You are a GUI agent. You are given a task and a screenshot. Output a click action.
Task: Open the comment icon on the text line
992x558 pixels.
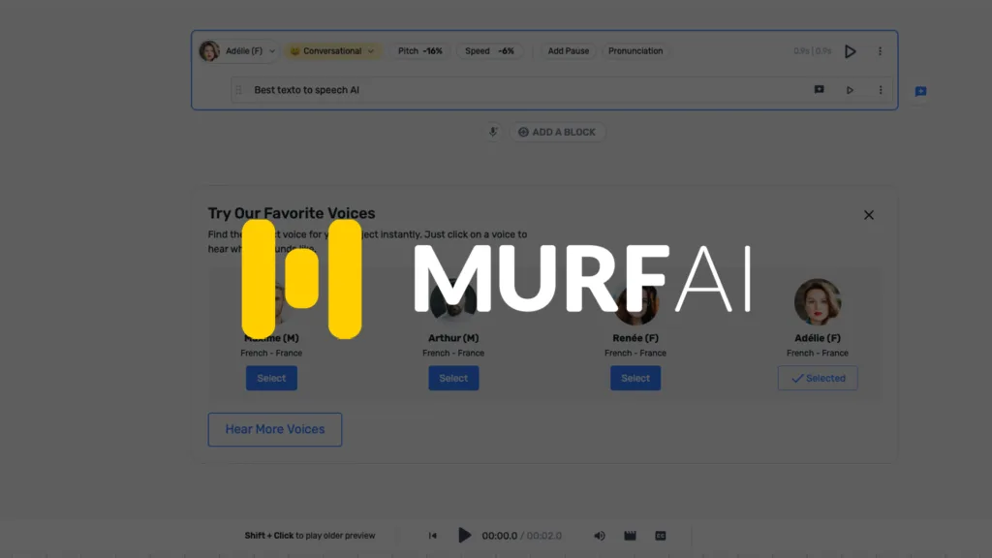[x=820, y=90]
